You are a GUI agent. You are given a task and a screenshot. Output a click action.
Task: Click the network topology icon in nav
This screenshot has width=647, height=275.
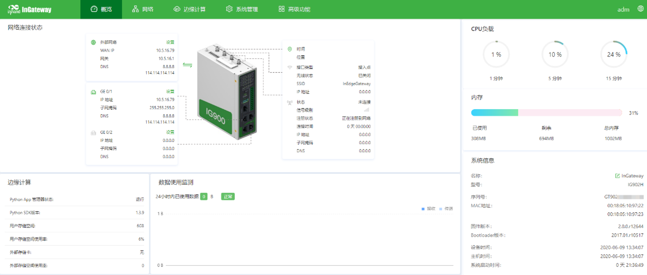coord(135,9)
